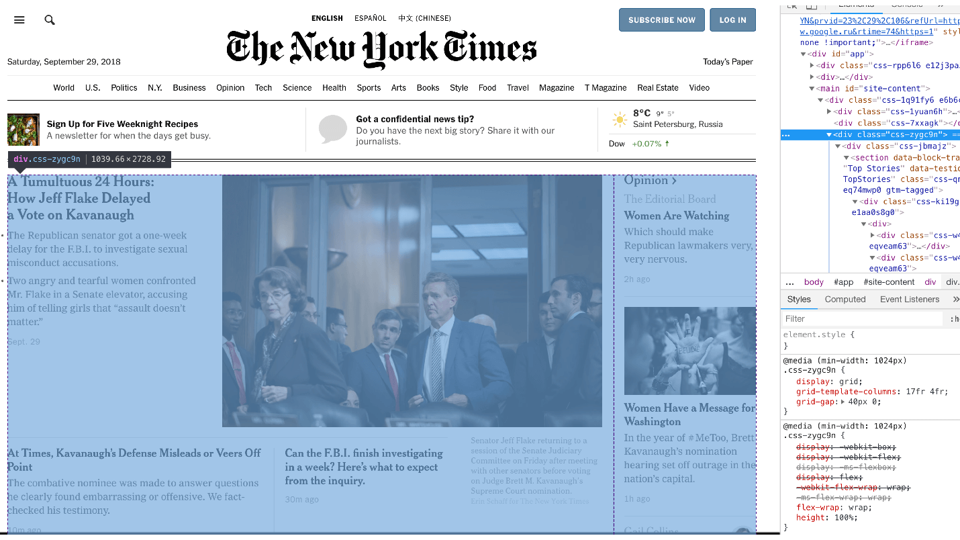The width and height of the screenshot is (960, 540).
Task: Select the body breadcrumb
Action: point(814,282)
